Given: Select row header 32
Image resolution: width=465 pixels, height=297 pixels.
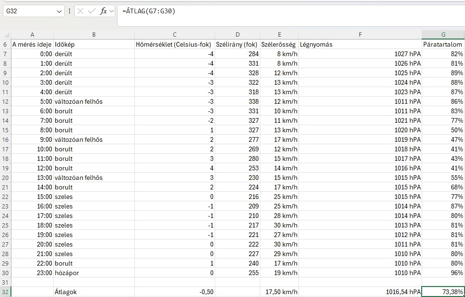Looking at the screenshot, I should click(x=5, y=292).
